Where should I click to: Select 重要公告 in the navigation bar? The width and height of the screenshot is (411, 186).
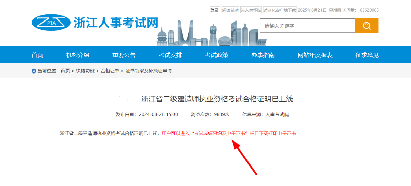click(x=124, y=55)
